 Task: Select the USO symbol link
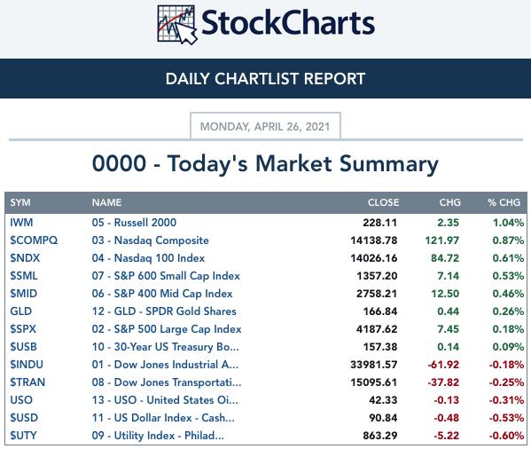[21, 400]
